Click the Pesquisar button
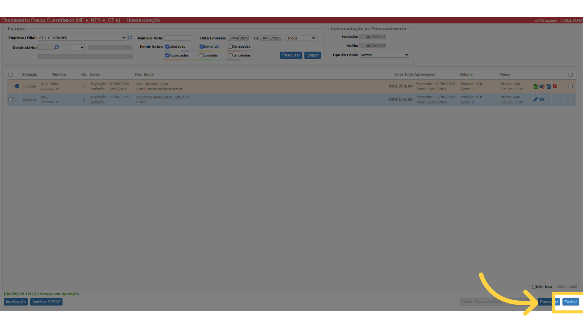 pyautogui.click(x=291, y=55)
